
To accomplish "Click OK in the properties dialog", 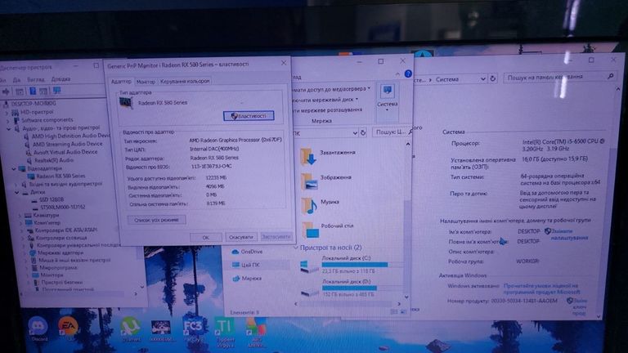I will coord(205,237).
